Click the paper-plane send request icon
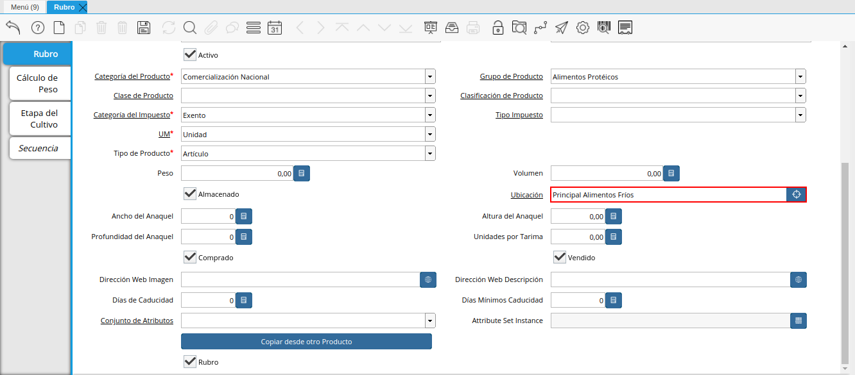The width and height of the screenshot is (855, 375). pyautogui.click(x=562, y=28)
